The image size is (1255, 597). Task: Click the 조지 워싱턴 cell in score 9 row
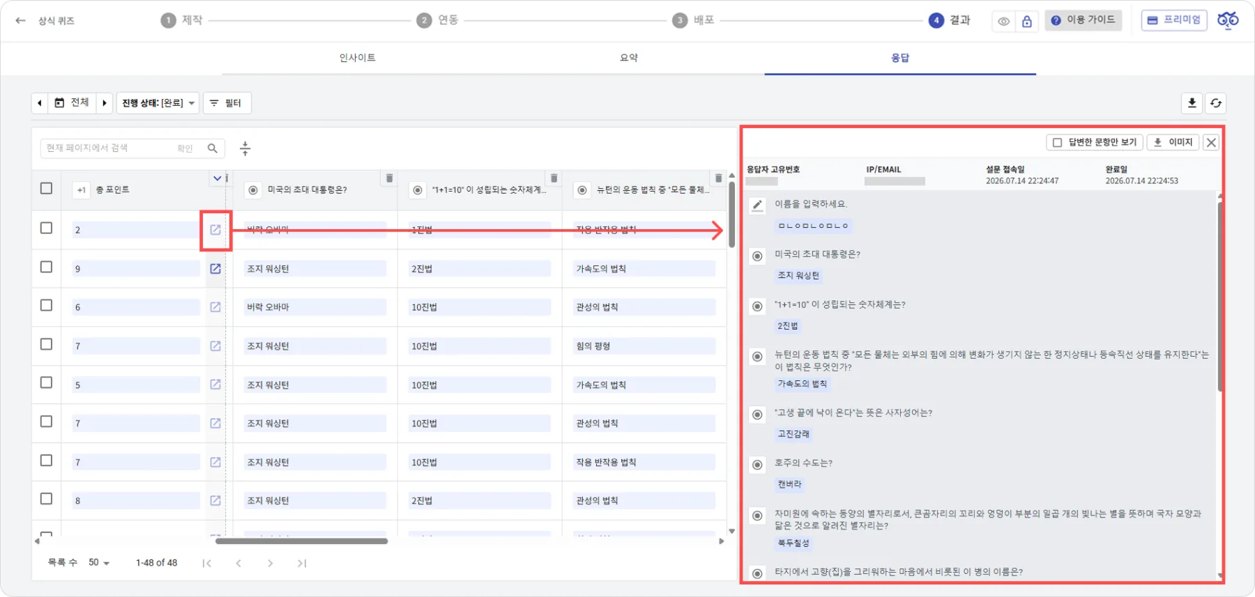315,269
